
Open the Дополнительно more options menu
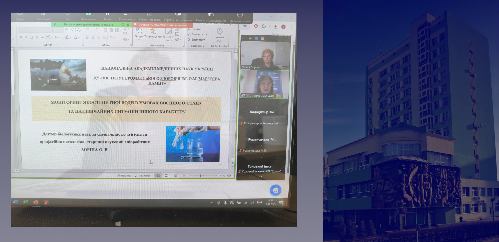coord(240,17)
